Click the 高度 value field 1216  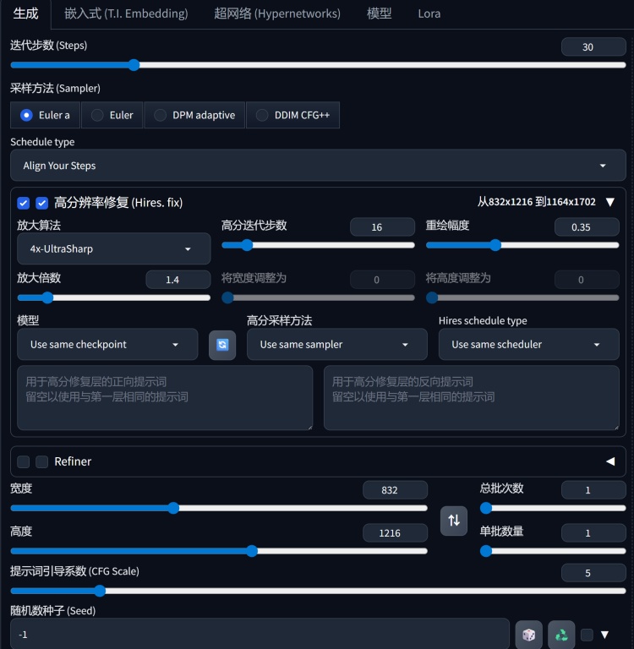click(395, 532)
